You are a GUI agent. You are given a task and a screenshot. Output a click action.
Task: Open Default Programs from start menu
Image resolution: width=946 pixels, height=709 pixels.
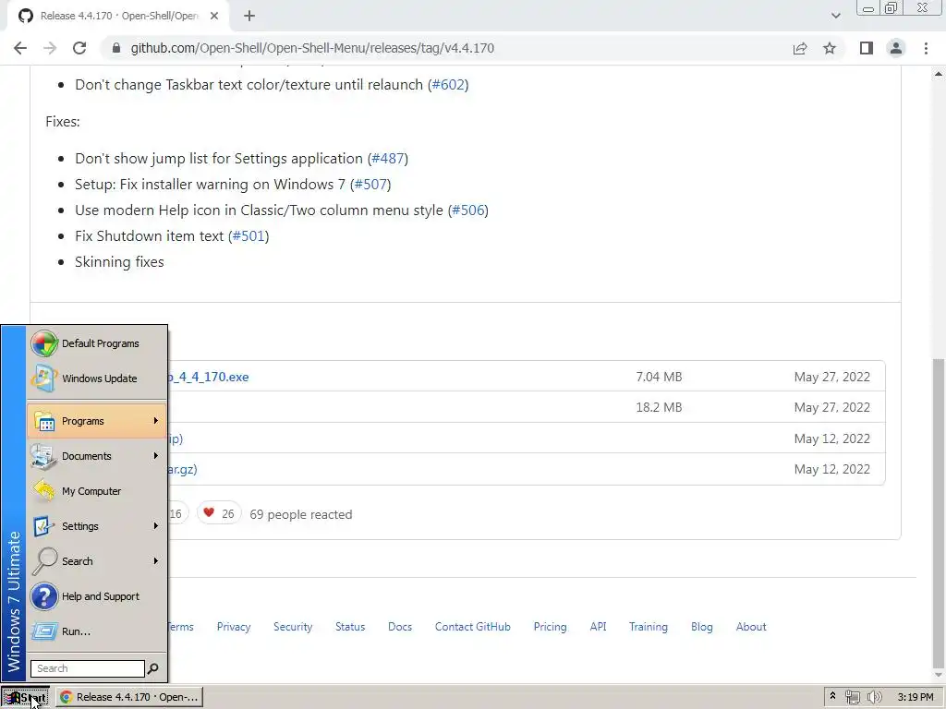click(x=96, y=343)
